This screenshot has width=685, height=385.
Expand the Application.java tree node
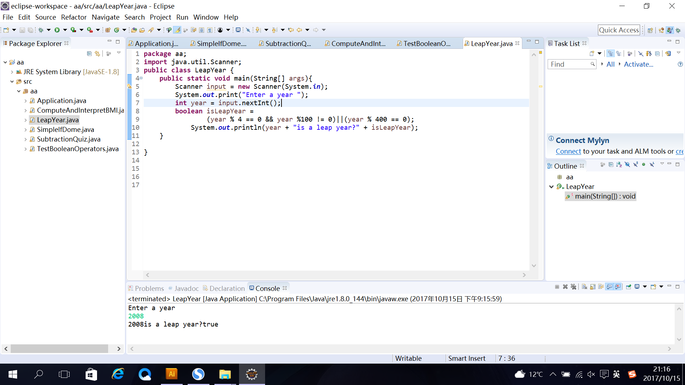coord(26,101)
